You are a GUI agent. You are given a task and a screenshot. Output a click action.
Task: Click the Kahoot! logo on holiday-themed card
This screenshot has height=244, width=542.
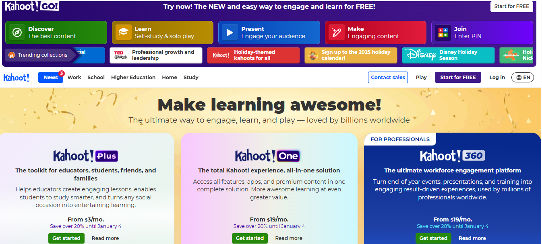[221, 55]
